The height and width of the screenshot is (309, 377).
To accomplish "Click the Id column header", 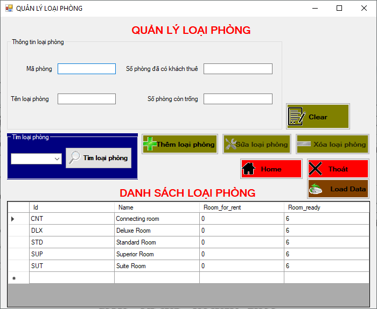I will (x=72, y=207).
